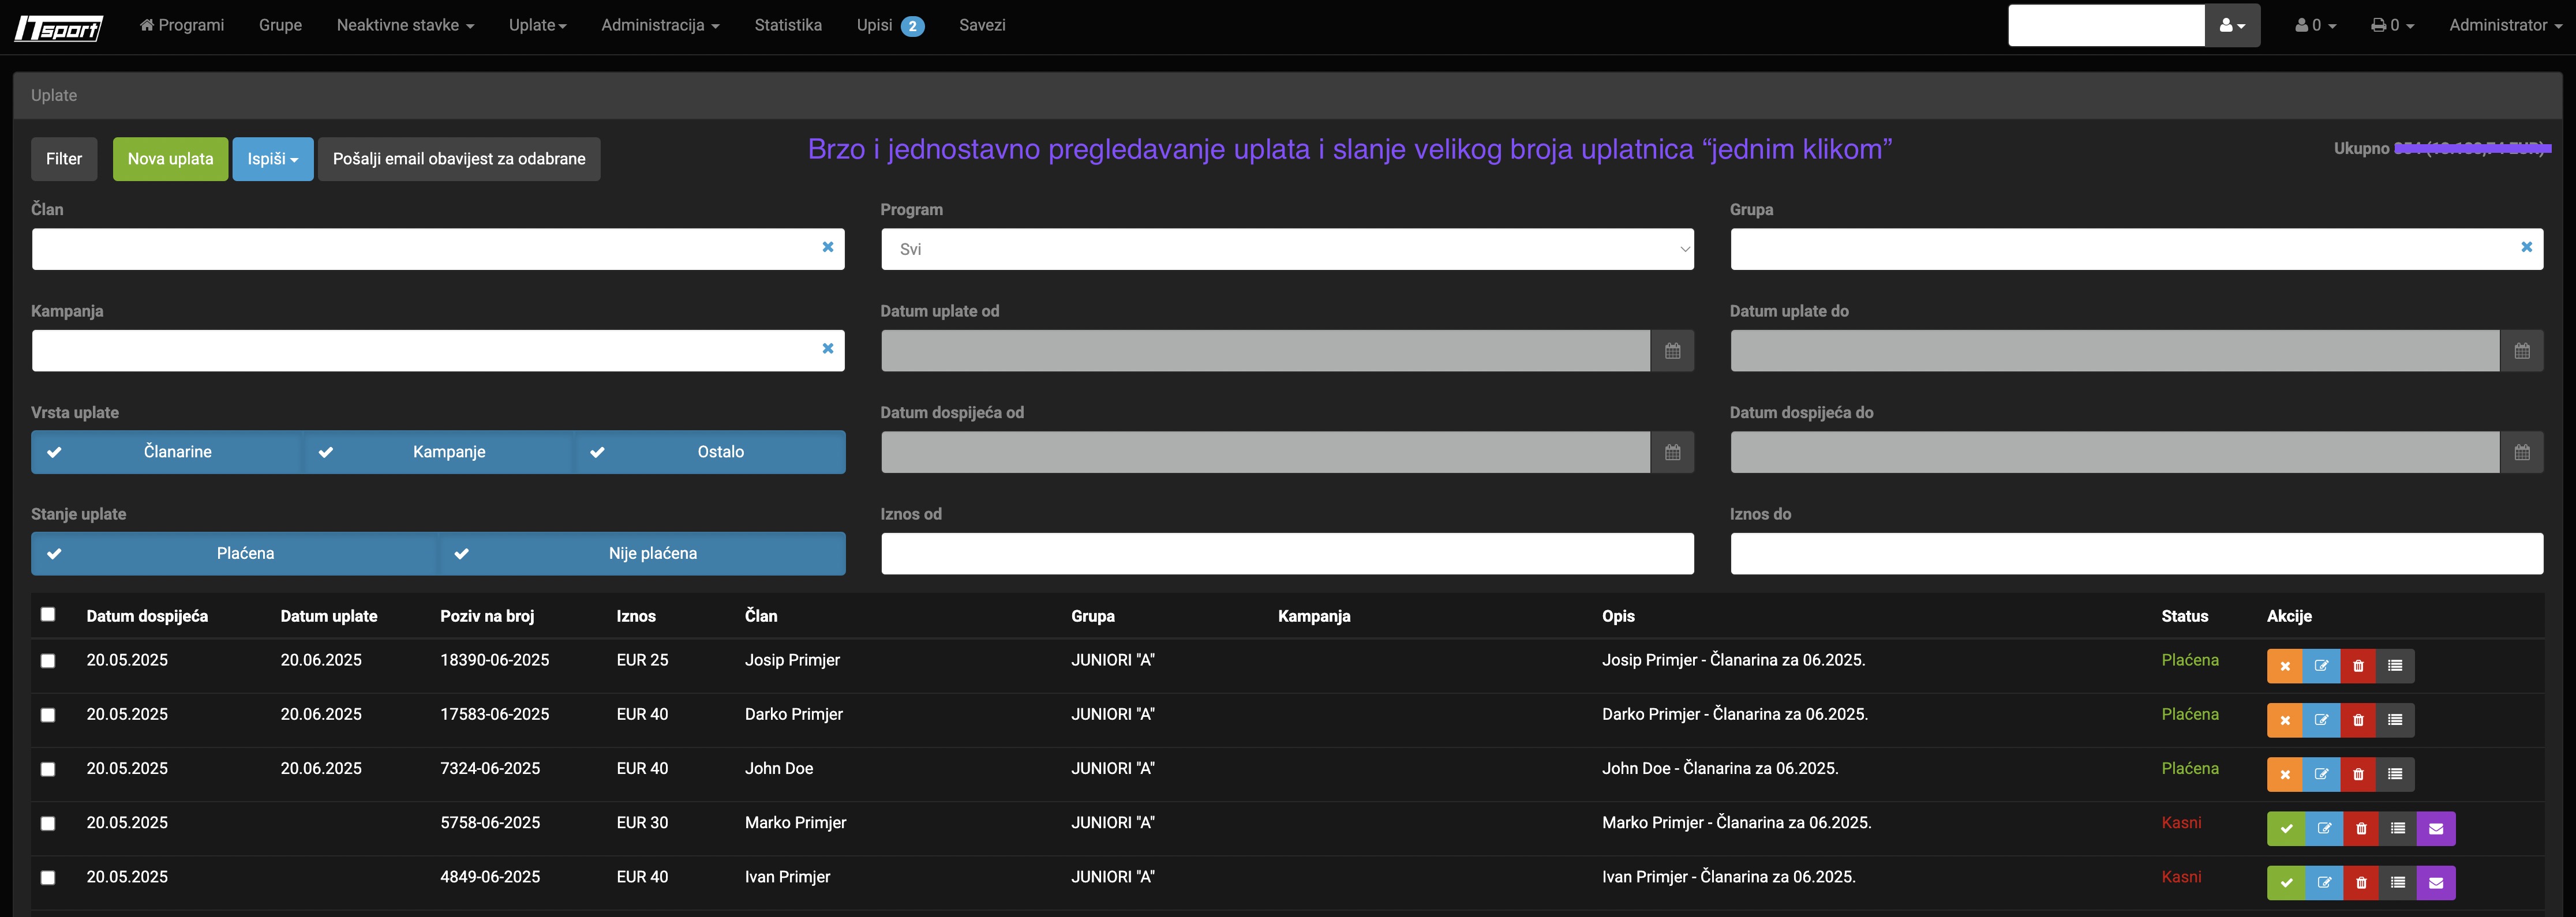Open details list for Josip Primjer's payment
This screenshot has width=2576, height=917.
click(x=2395, y=666)
